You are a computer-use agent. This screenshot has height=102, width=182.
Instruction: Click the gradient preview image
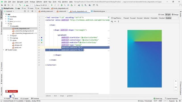pyautogui.click(x=144, y=59)
